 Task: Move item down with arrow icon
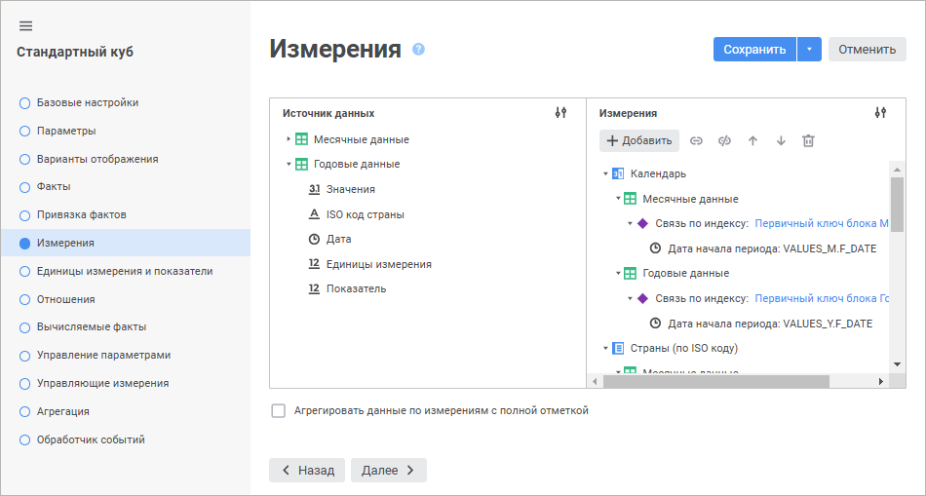[x=781, y=140]
